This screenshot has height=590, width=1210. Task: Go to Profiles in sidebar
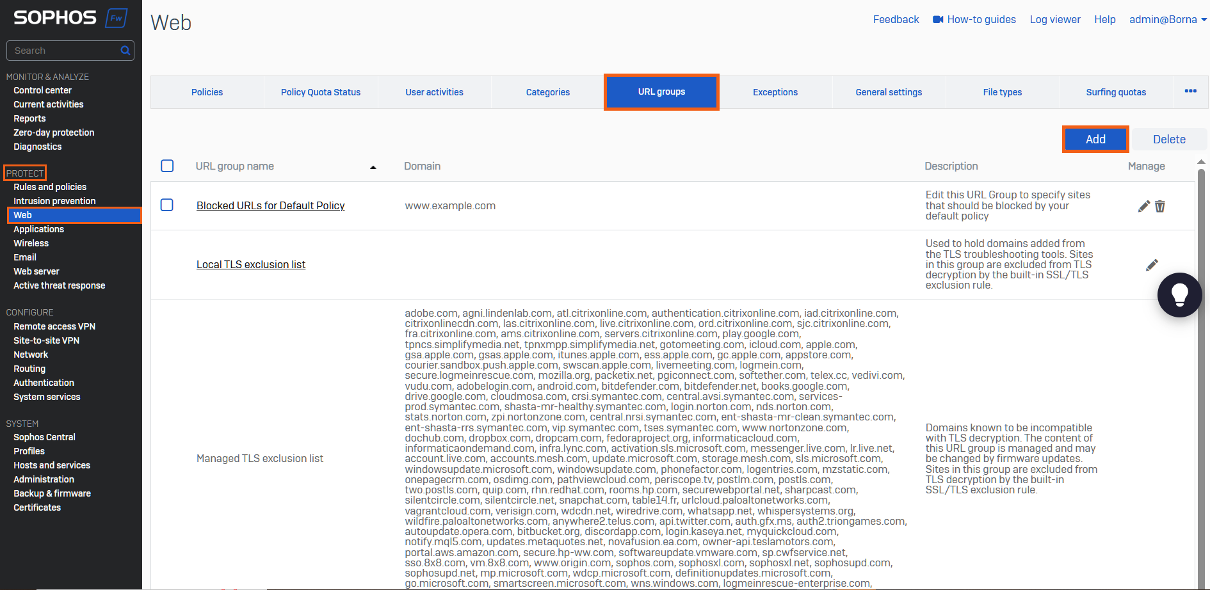(x=29, y=451)
